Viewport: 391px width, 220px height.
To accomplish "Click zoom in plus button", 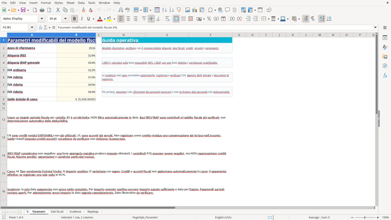I will [378, 217].
